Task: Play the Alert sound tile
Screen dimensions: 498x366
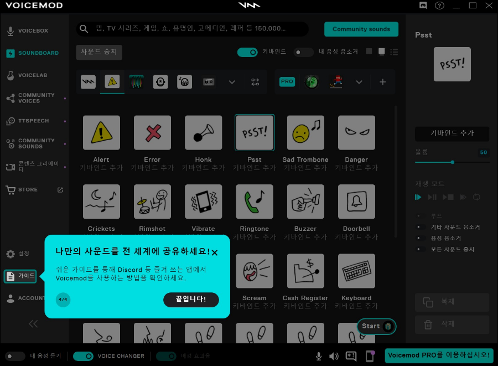Action: pyautogui.click(x=101, y=132)
